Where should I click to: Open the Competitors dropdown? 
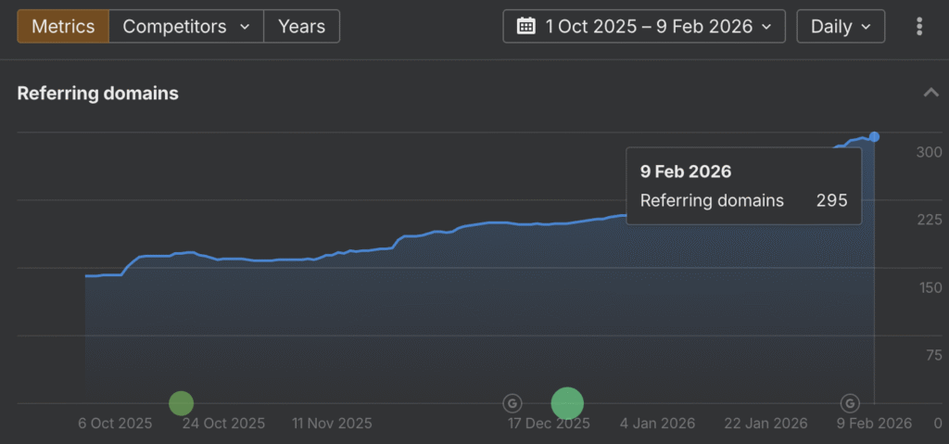coord(186,26)
